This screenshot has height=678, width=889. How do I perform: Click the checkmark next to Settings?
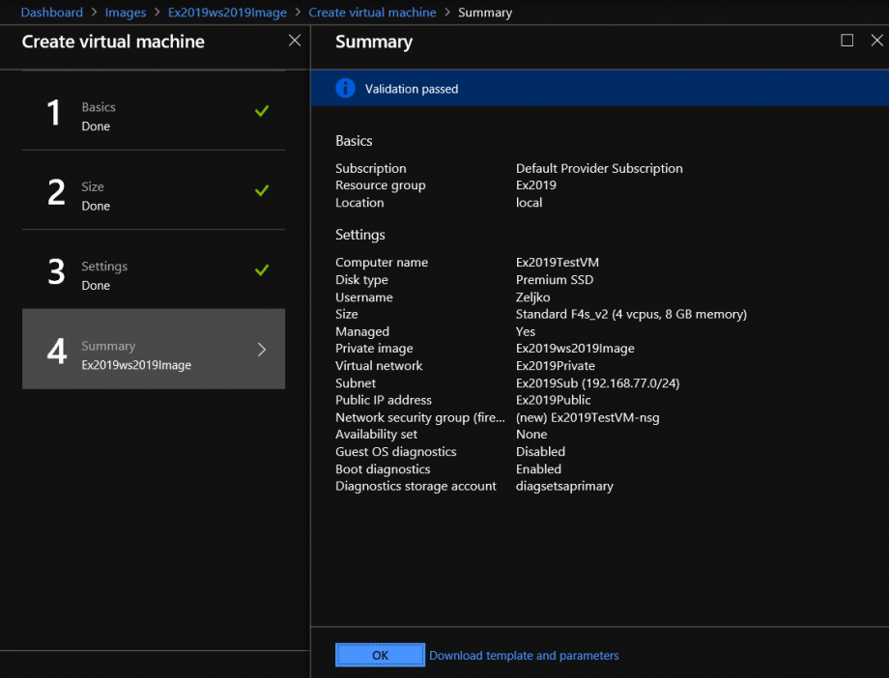[x=261, y=270]
